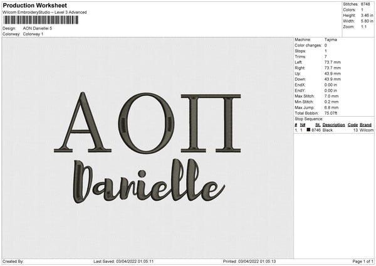The height and width of the screenshot is (266, 376).
Task: Click the Colors value 1
Action: tap(362, 10)
